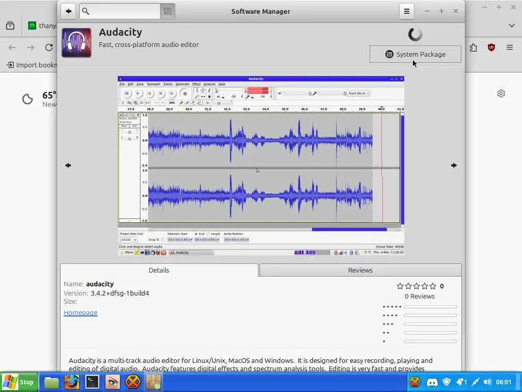Click the browser back arrow
This screenshot has height=392, width=522.
(12, 47)
